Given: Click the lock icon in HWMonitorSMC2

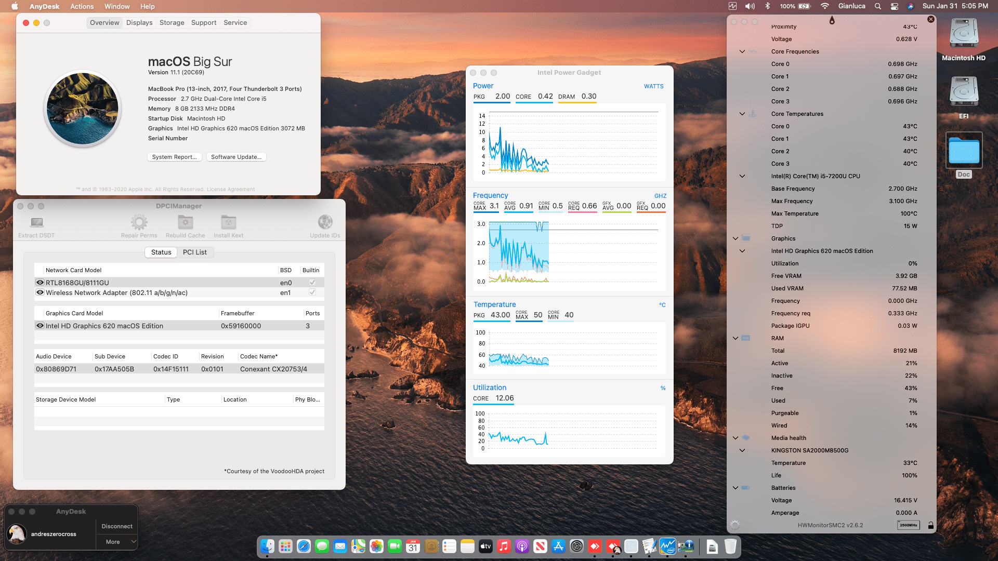Looking at the screenshot, I should coord(930,525).
